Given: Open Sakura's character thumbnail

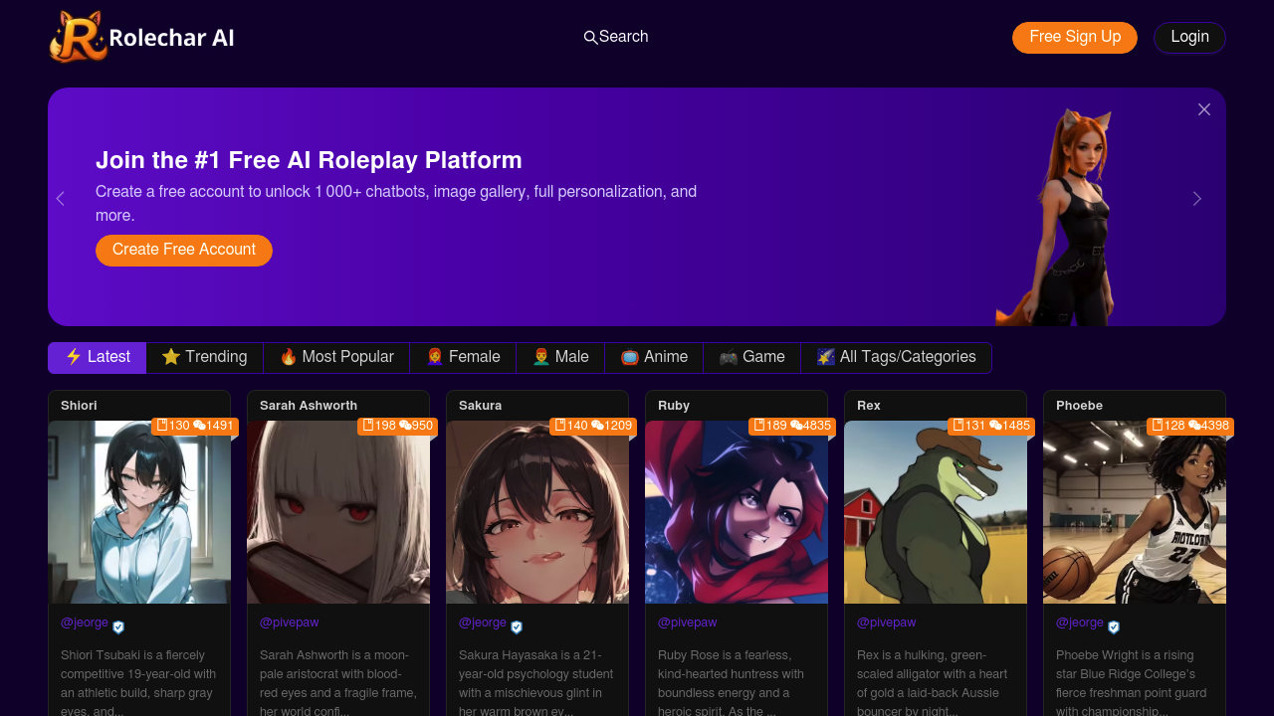Looking at the screenshot, I should click(537, 512).
